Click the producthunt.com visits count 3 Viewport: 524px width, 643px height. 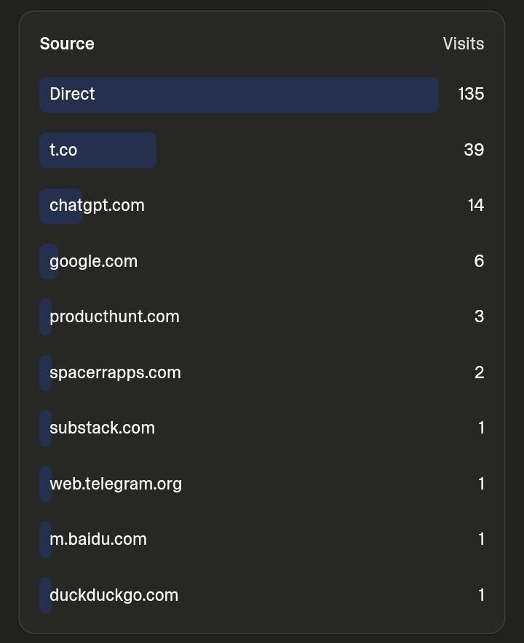click(480, 316)
